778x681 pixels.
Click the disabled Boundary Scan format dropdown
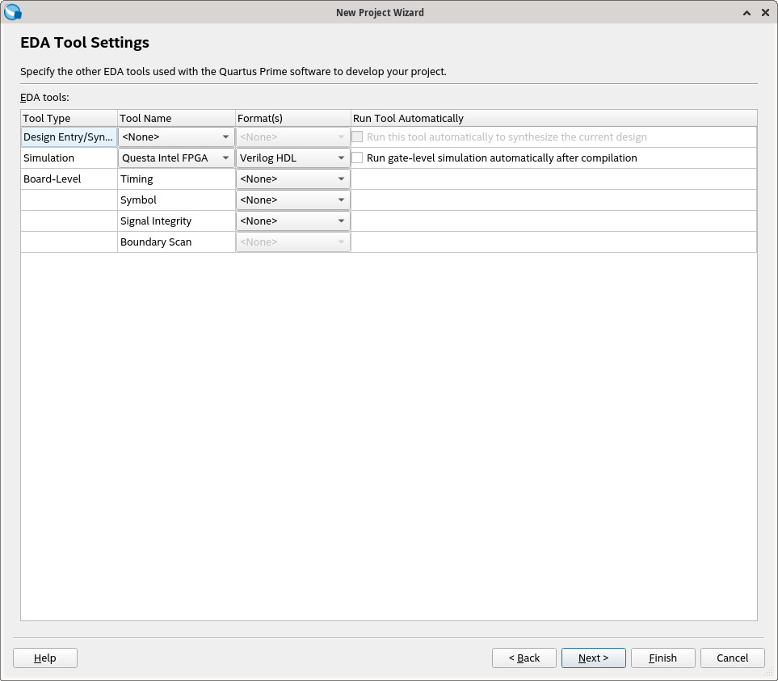point(292,242)
